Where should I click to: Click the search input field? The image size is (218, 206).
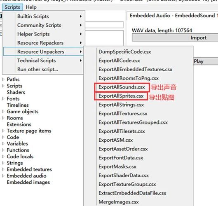pos(104,25)
